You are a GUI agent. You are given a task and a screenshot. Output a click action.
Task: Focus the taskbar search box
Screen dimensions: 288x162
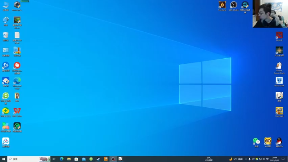[29, 159]
